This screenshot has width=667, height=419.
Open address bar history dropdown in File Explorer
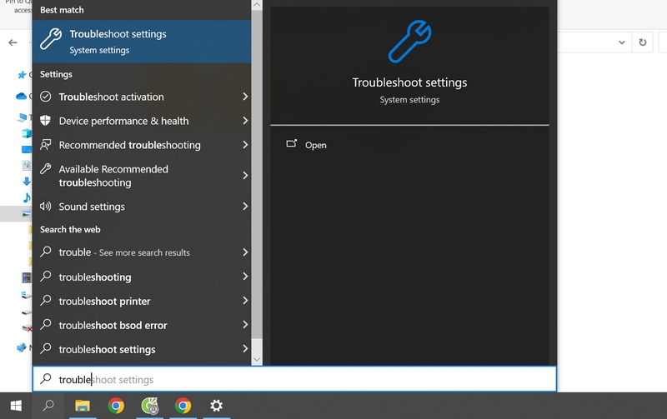pyautogui.click(x=621, y=42)
